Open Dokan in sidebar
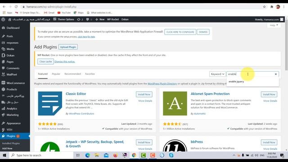The width and height of the screenshot is (288, 162). [10, 55]
